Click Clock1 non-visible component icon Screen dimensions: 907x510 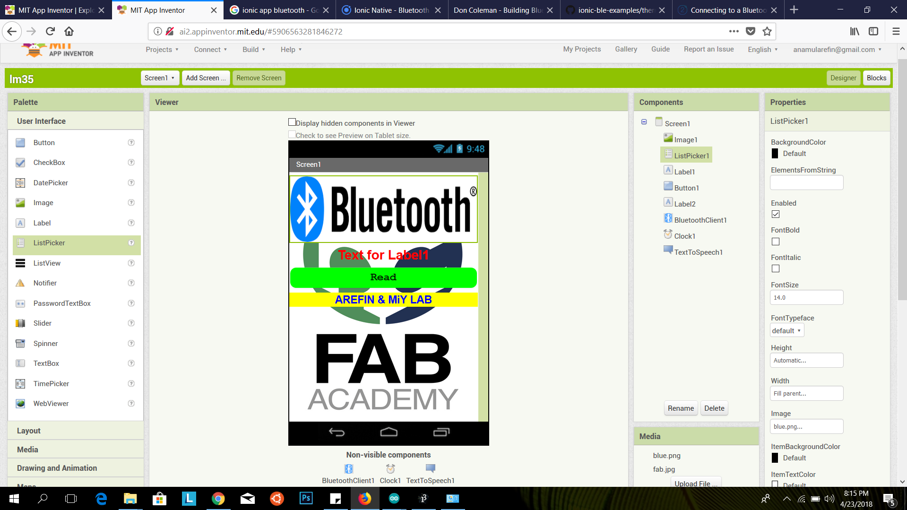coord(390,468)
